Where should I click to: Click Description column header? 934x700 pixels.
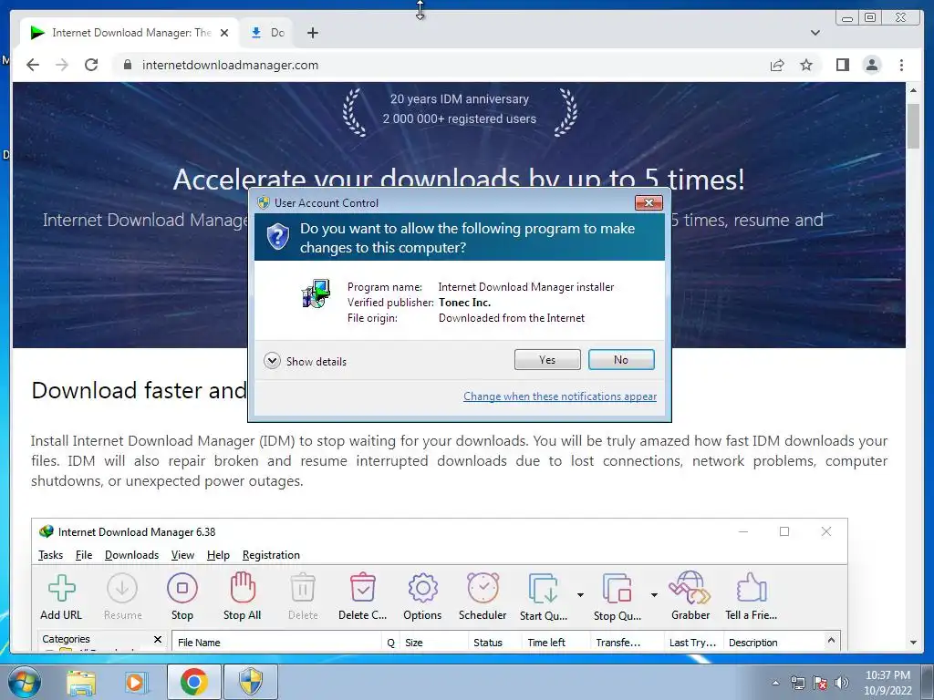pos(772,643)
